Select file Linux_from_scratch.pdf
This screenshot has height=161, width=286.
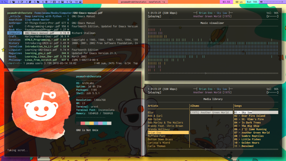coord(41,60)
